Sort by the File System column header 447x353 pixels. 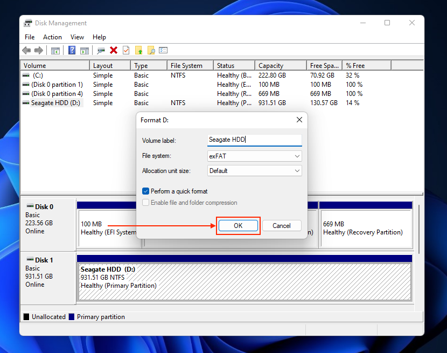(x=191, y=65)
